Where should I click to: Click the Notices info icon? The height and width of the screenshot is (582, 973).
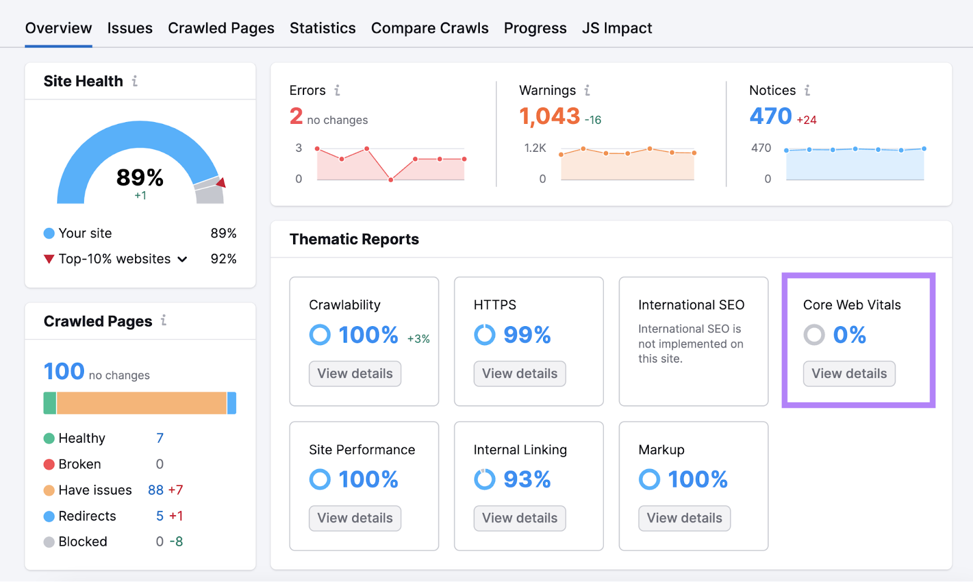807,90
